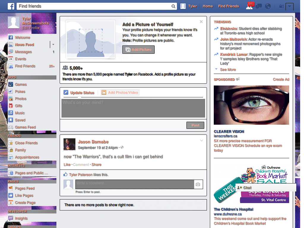Like Jason Barnabe's post about The Warriors
The image size is (304, 228).
tap(67, 164)
